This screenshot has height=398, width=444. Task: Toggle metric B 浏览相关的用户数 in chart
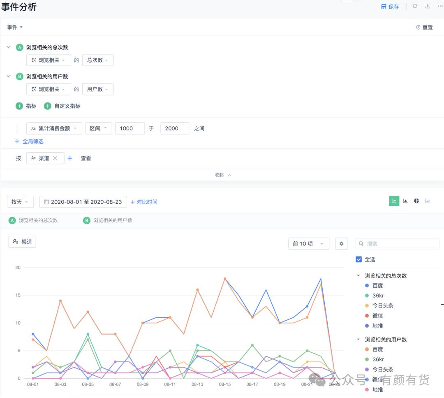click(x=108, y=221)
